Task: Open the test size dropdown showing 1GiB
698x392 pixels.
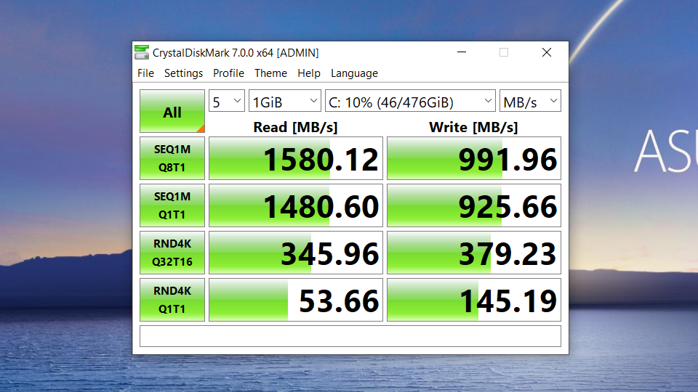Action: pyautogui.click(x=285, y=102)
